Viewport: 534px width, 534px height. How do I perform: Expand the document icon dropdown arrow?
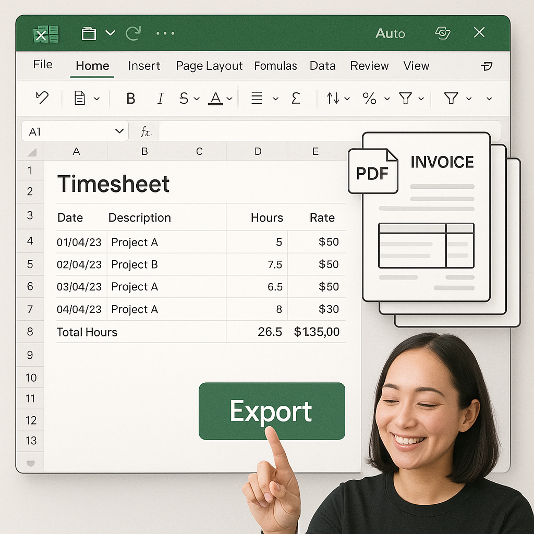pyautogui.click(x=96, y=99)
